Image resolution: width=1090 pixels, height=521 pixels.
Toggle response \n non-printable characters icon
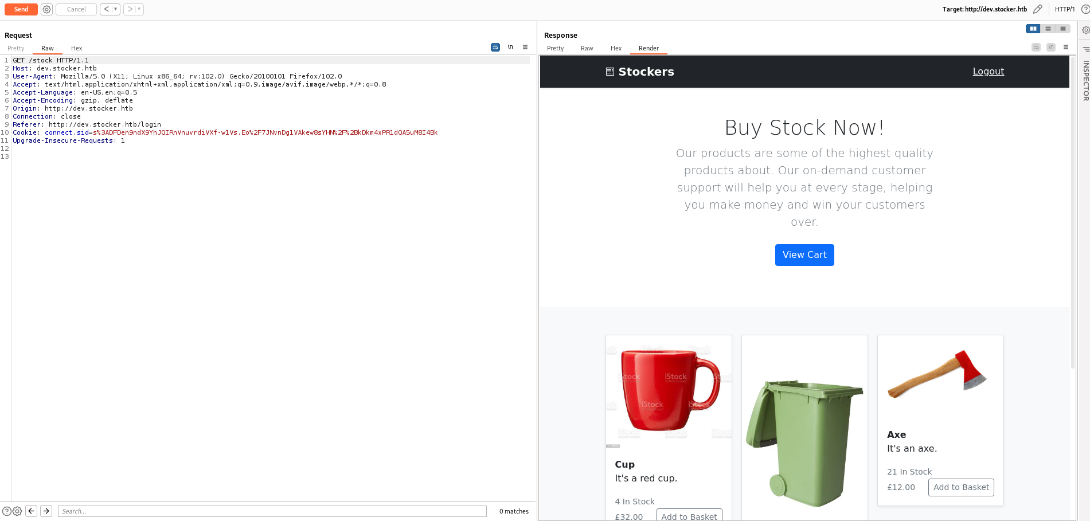click(x=1051, y=47)
